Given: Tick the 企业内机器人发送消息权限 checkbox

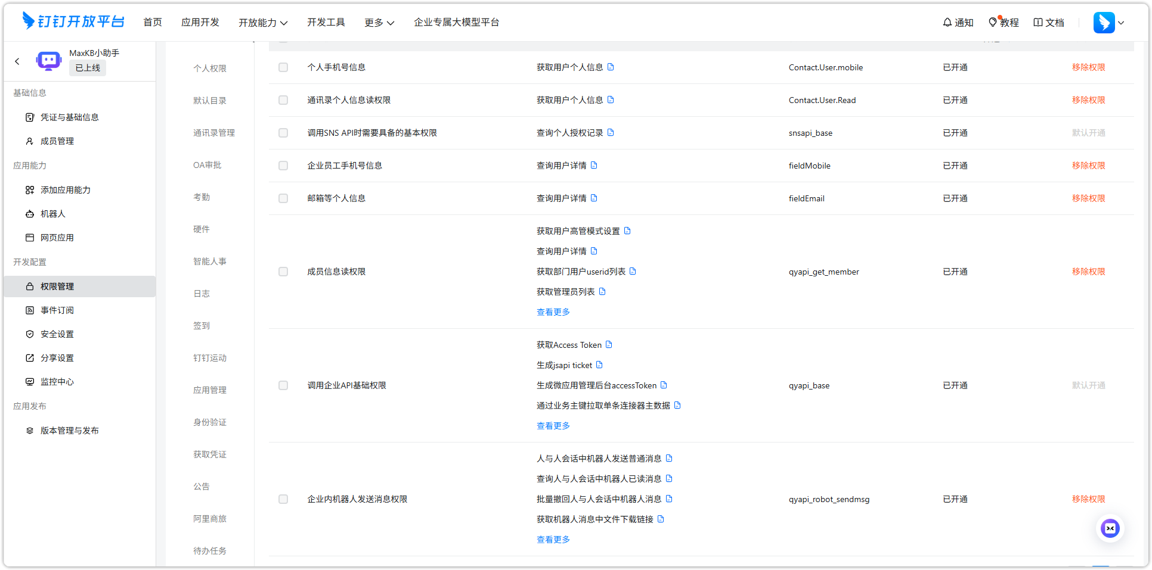Looking at the screenshot, I should click(x=283, y=499).
